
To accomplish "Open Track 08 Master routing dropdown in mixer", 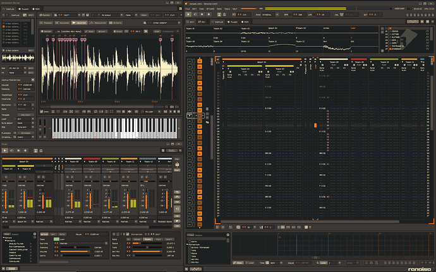I will pyautogui.click(x=73, y=222).
